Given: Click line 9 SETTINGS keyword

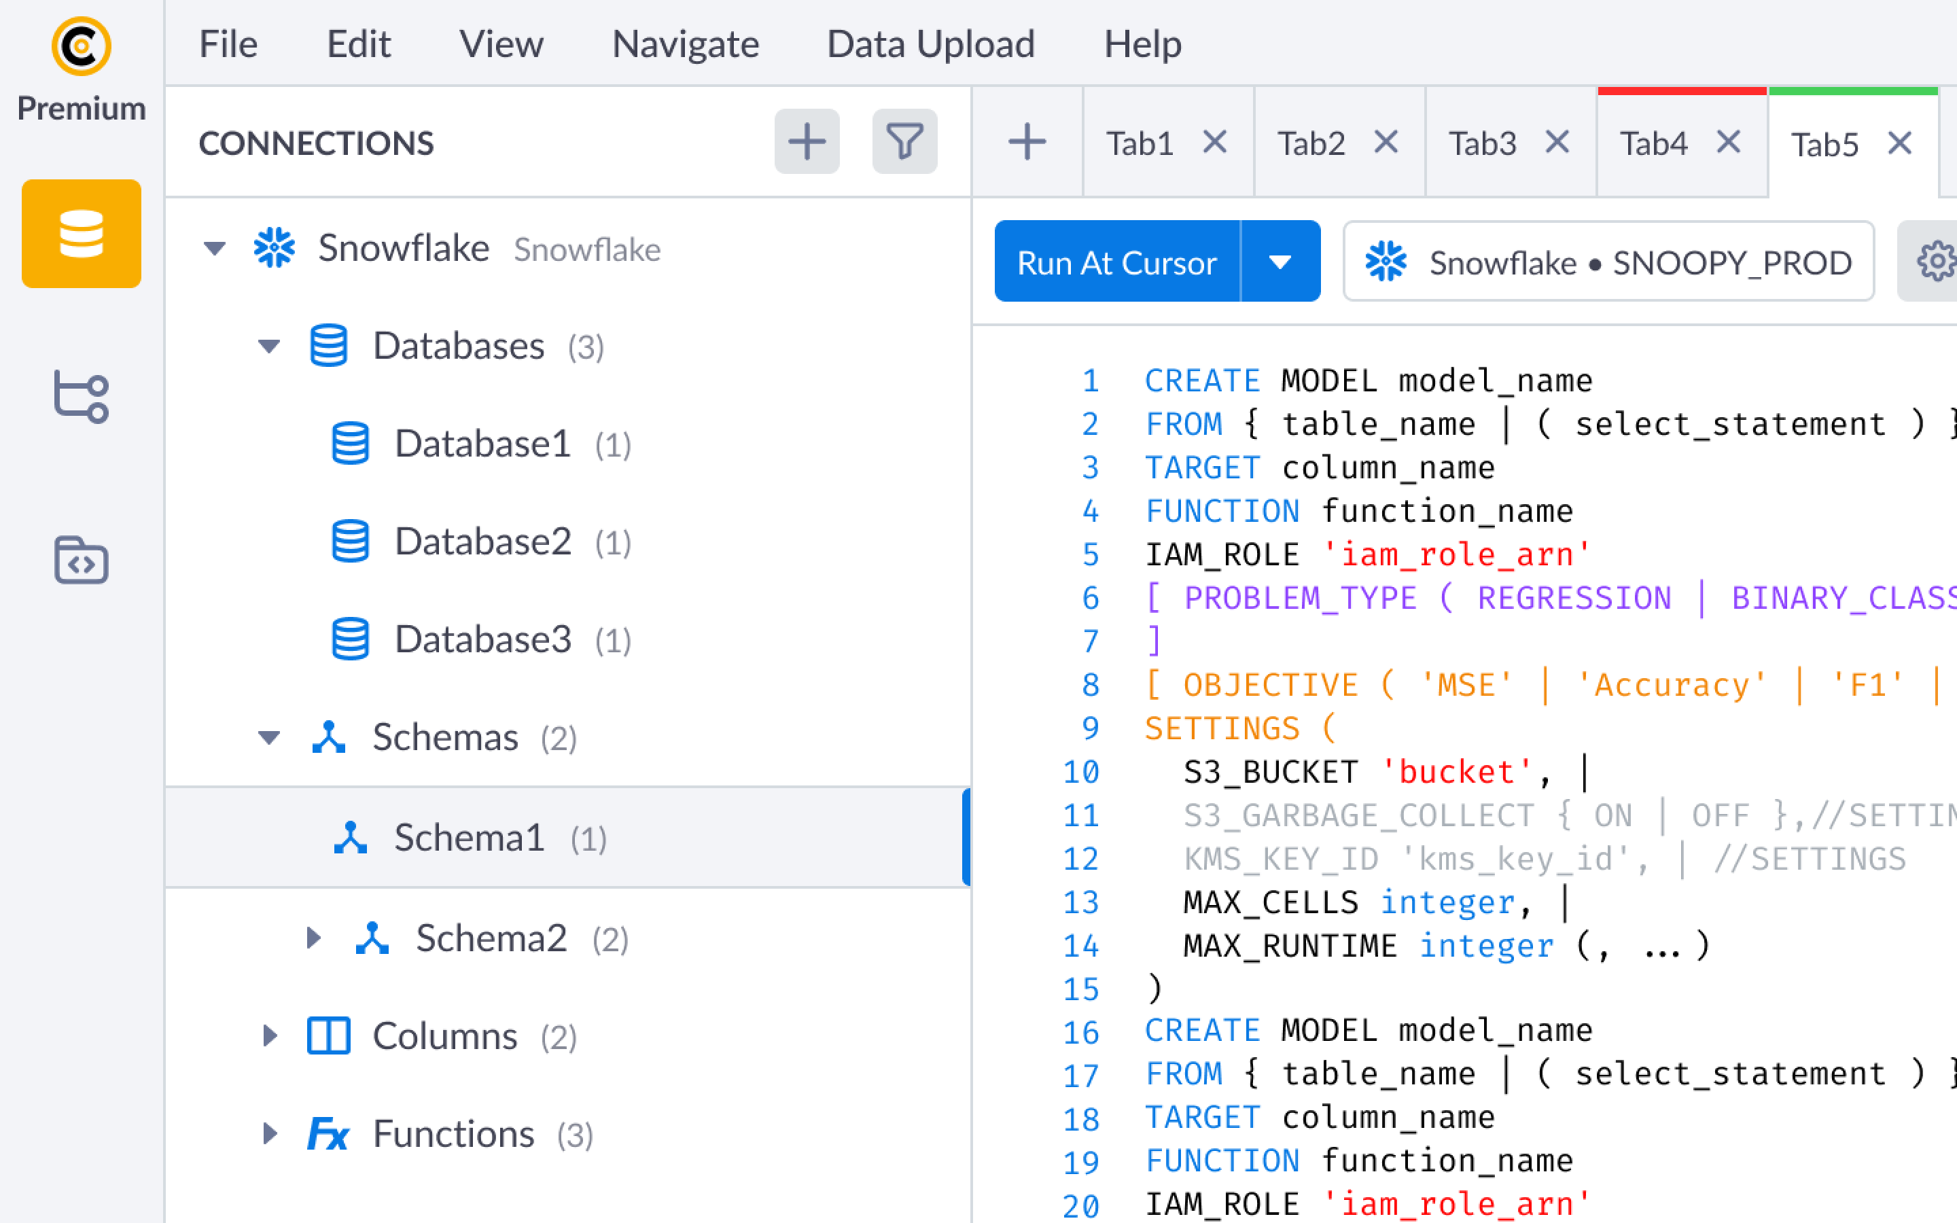Looking at the screenshot, I should tap(1222, 728).
